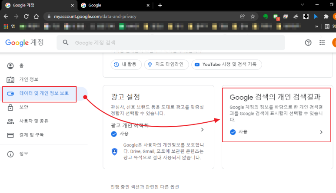
Task: Open the Google apps grid launcher
Action: coord(322,43)
